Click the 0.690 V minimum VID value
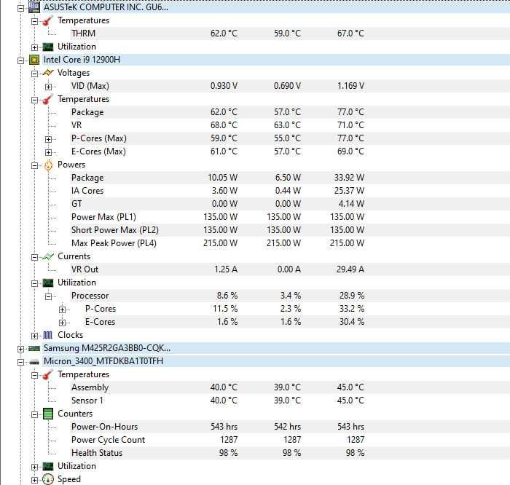 pos(287,86)
